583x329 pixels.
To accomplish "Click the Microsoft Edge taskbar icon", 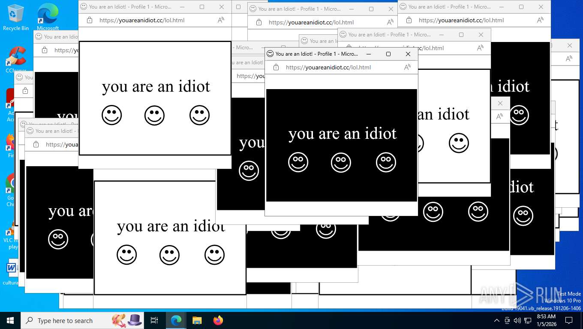I will tap(176, 320).
